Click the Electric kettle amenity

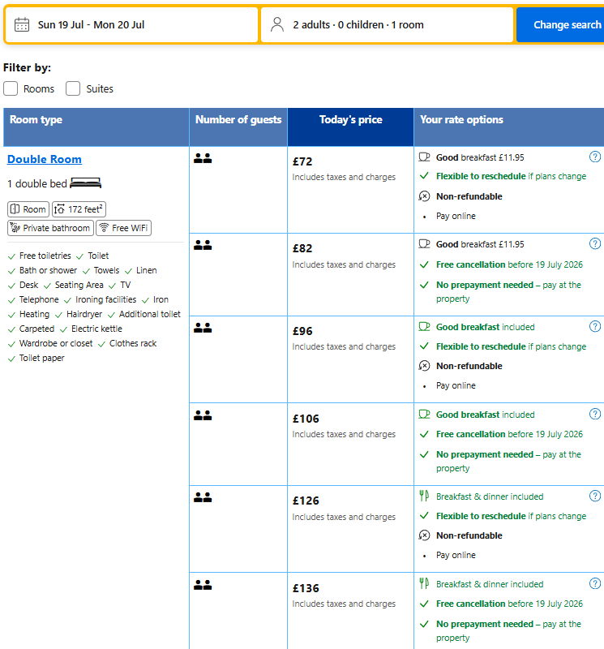96,329
